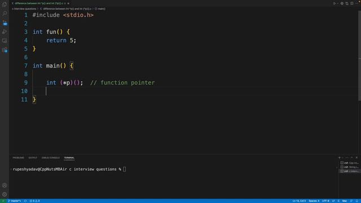The image size is (361, 203).
Task: Click the LF end-of-line selector
Action: [333, 201]
